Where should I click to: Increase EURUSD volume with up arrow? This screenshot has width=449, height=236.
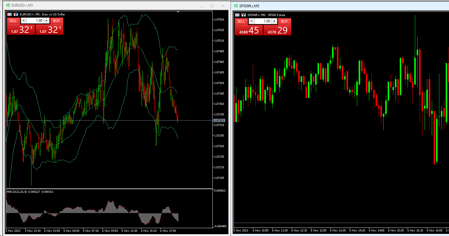click(x=46, y=21)
